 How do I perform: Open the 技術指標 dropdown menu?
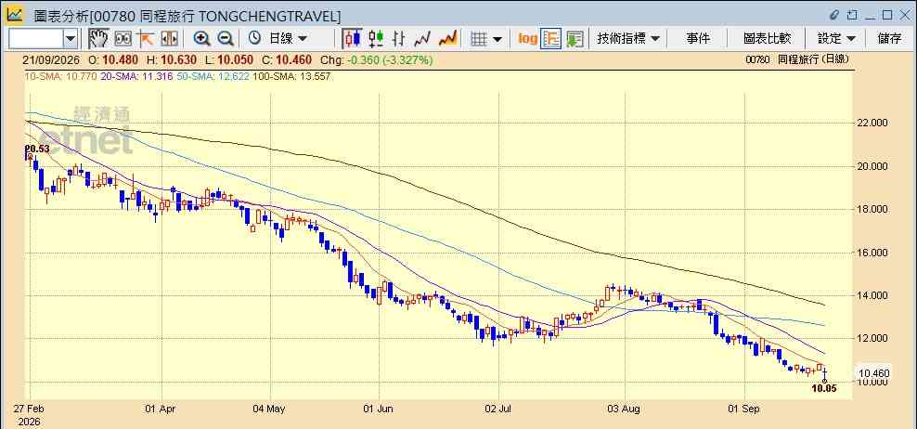628,39
